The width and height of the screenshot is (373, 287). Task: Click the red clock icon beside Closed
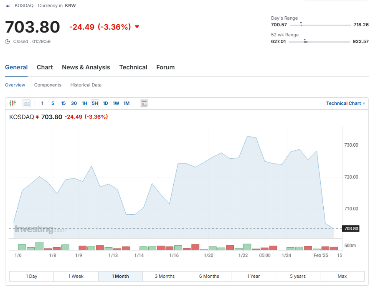click(x=8, y=42)
